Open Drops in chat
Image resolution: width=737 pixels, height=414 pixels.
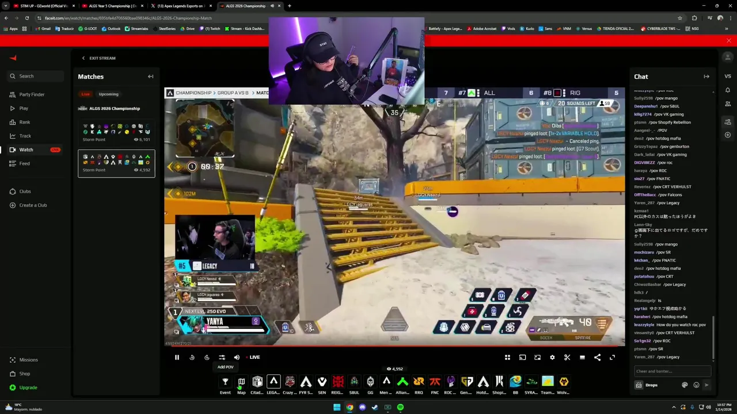(647, 385)
